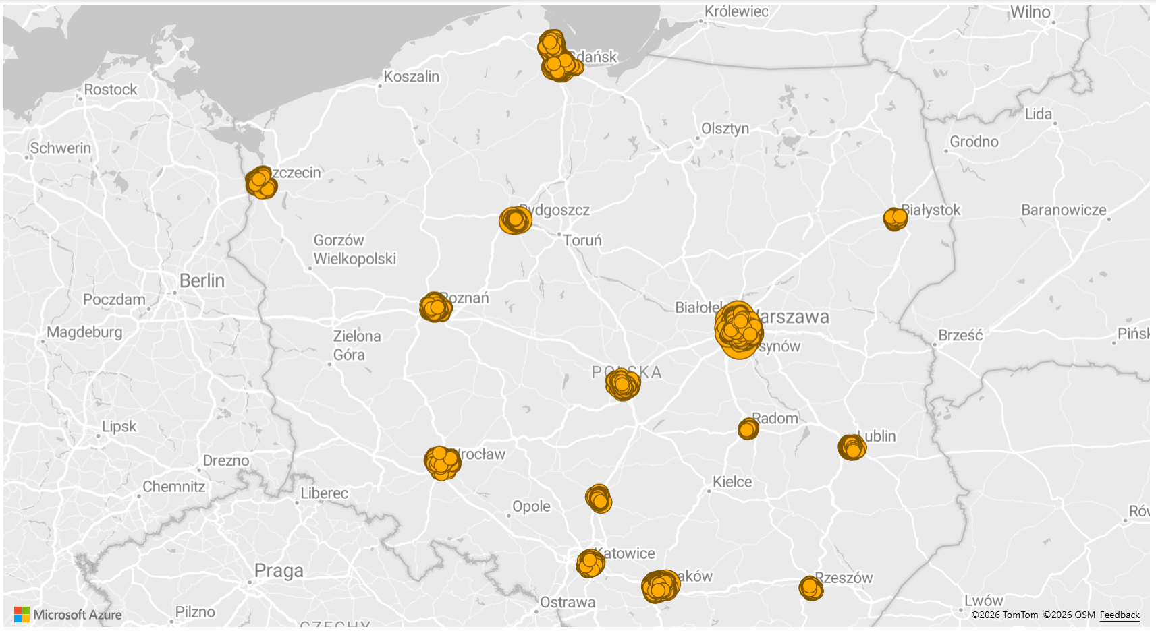This screenshot has height=633, width=1156.
Task: Click the Kielce city label
Action: pos(732,481)
